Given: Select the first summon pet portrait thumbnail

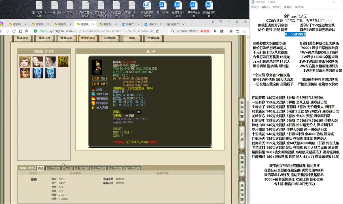Looking at the screenshot, I should tap(25, 61).
